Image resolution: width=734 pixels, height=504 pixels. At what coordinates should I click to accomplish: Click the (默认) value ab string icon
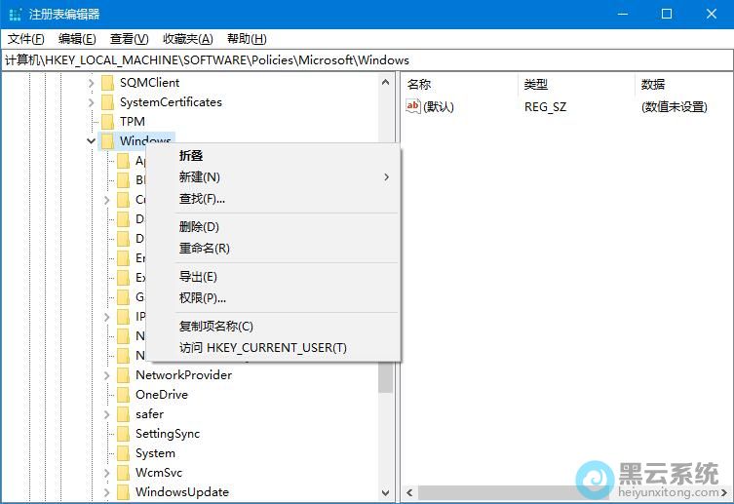tap(413, 106)
